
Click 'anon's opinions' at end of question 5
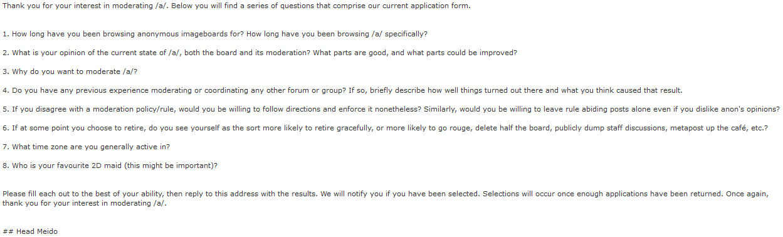click(x=751, y=109)
